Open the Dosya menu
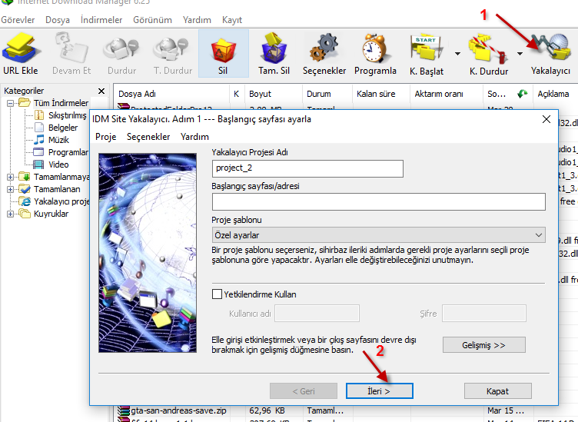 click(x=58, y=20)
